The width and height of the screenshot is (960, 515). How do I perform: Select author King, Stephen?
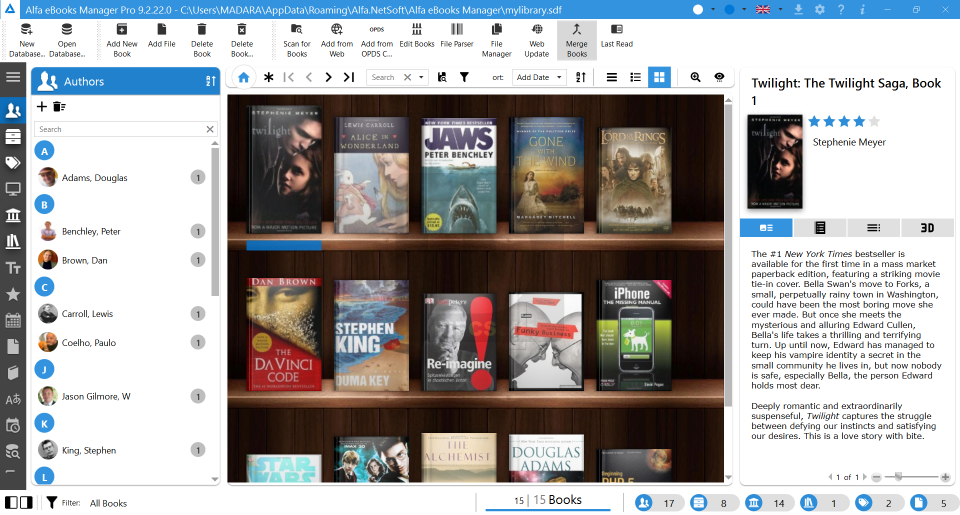point(122,450)
